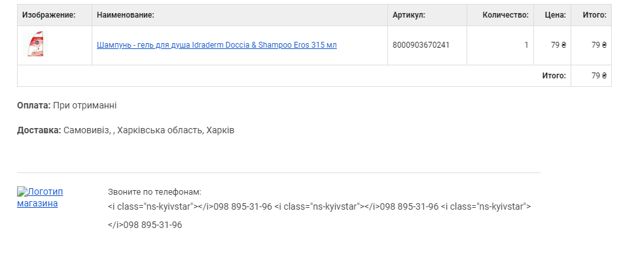This screenshot has width=621, height=277.
Task: Click the last phone number on second line
Action: 152,225
